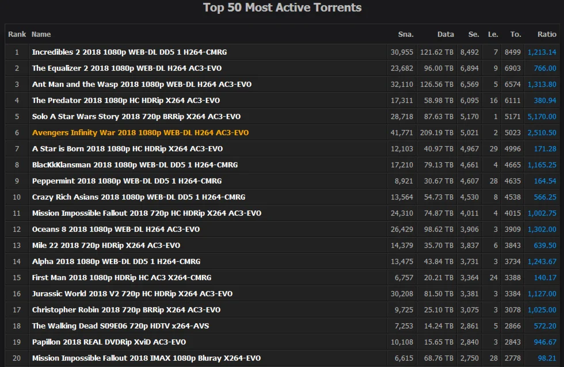Open Mission Impossible Fallout IMAX Bluray torrent
This screenshot has height=367, width=564.
tap(146, 358)
